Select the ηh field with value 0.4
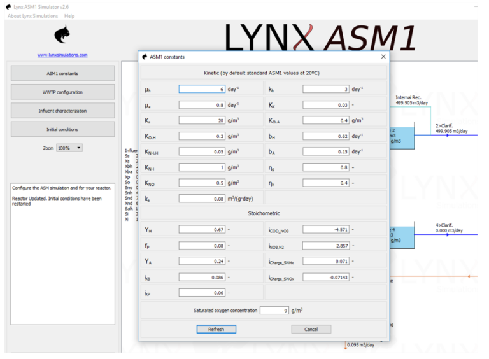Image resolution: width=489 pixels, height=359 pixels. coord(326,183)
